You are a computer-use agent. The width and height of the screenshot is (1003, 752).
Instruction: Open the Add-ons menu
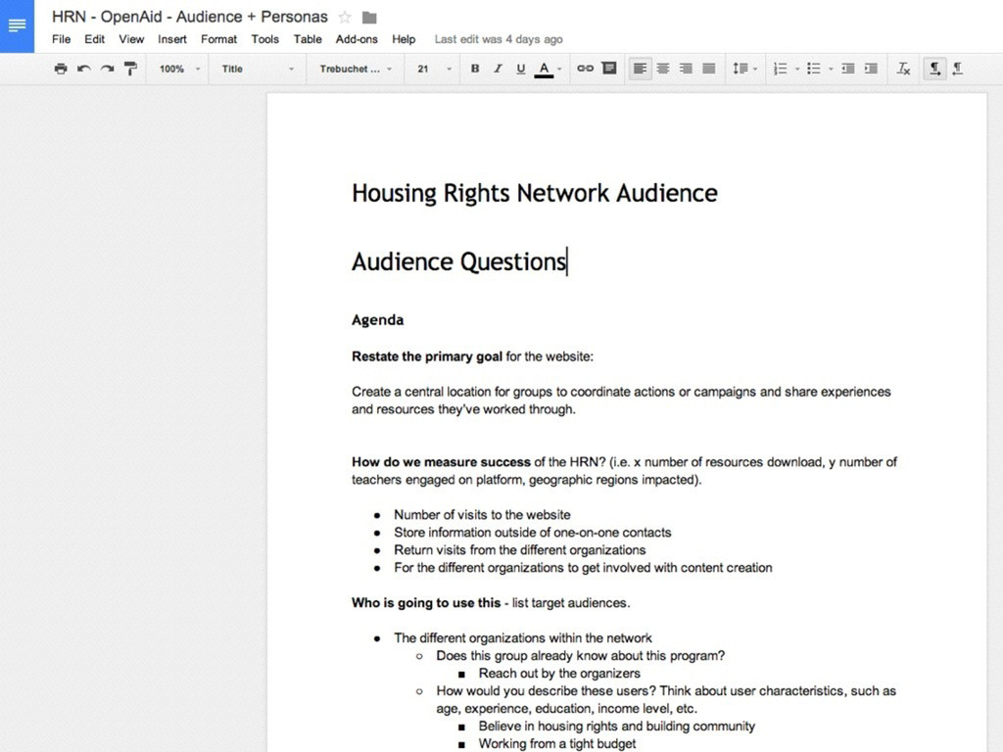click(357, 39)
